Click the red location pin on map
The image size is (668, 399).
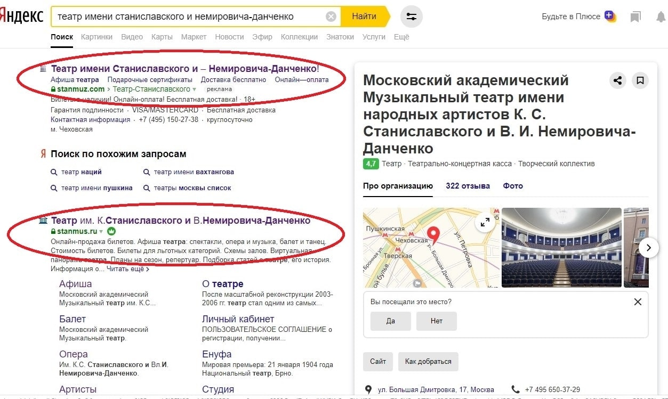coord(433,234)
